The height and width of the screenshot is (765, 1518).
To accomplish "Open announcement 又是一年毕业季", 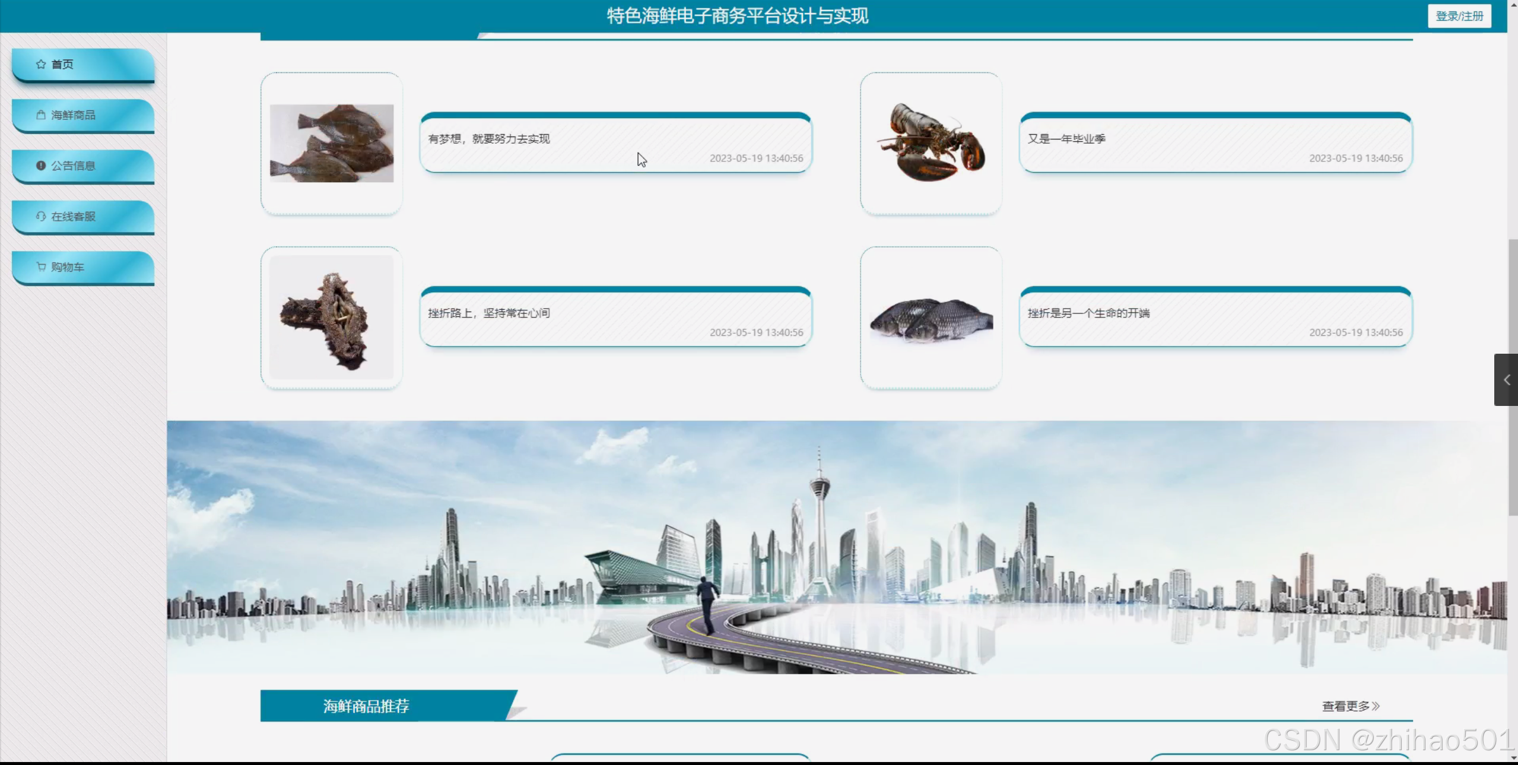I will pos(1066,139).
